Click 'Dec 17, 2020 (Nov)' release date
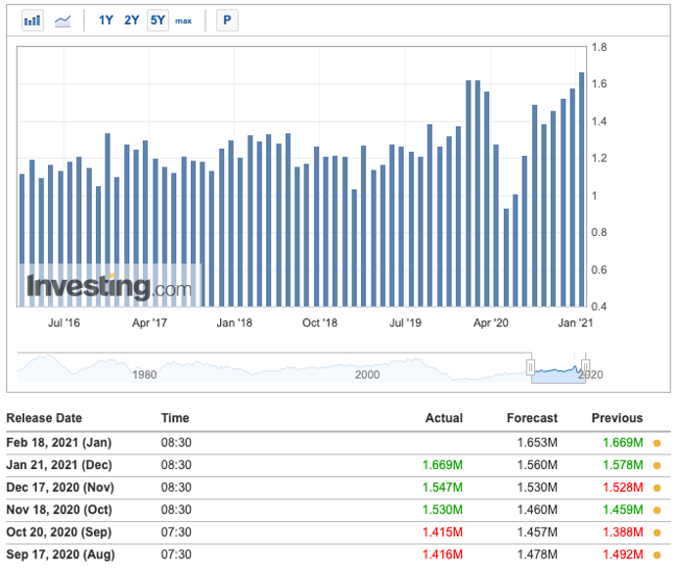676x569 pixels. 61,488
